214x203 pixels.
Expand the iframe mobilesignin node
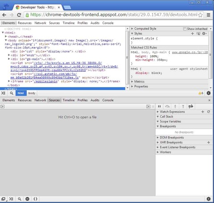point(9,81)
